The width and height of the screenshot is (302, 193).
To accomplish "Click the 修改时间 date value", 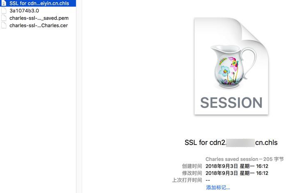I will tap(237, 173).
